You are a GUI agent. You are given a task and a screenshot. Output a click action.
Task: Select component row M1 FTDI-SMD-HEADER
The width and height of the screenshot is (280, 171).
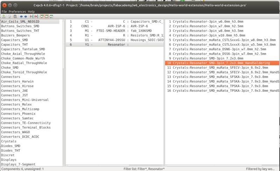click(115, 31)
